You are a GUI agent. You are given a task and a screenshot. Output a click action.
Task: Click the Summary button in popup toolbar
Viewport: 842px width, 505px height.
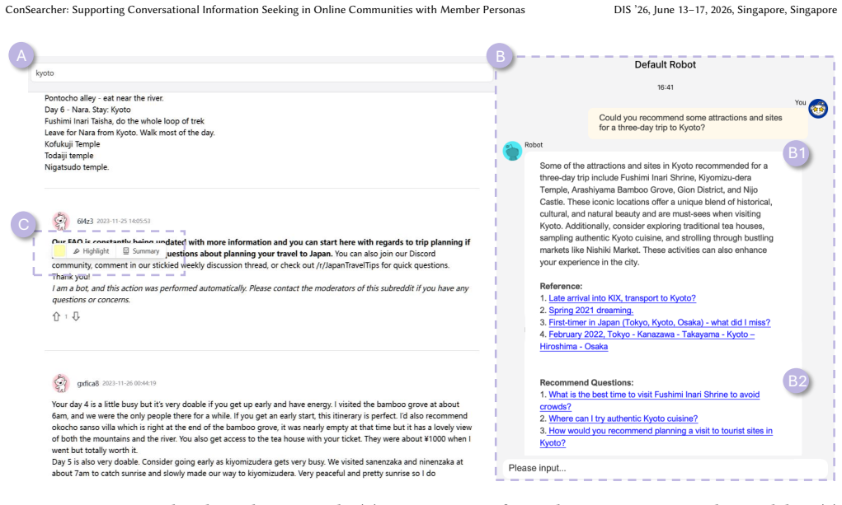(141, 251)
